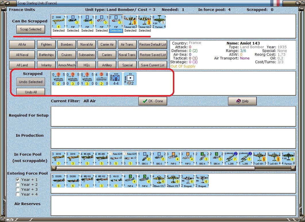Filter by Infantry
The width and height of the screenshot is (305, 222).
(46, 65)
